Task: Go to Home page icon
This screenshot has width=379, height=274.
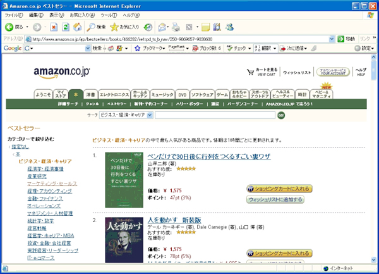Action: click(77, 27)
